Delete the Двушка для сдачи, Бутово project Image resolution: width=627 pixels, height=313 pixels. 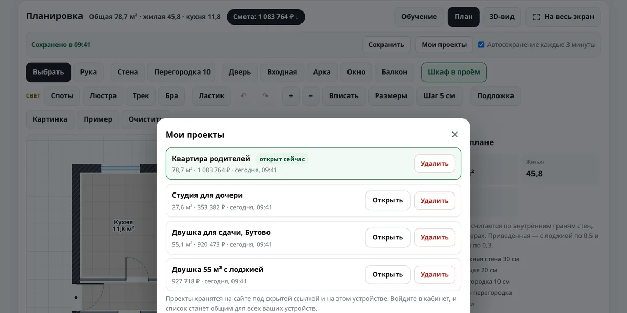coord(435,238)
